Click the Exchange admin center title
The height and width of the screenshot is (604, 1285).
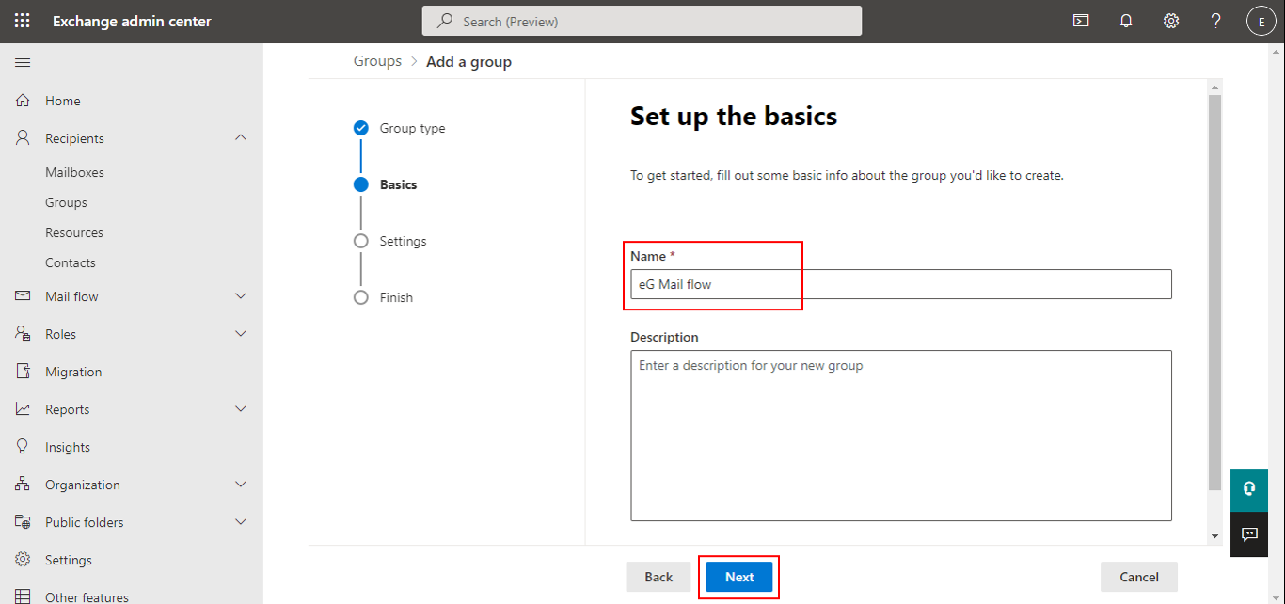pos(132,21)
